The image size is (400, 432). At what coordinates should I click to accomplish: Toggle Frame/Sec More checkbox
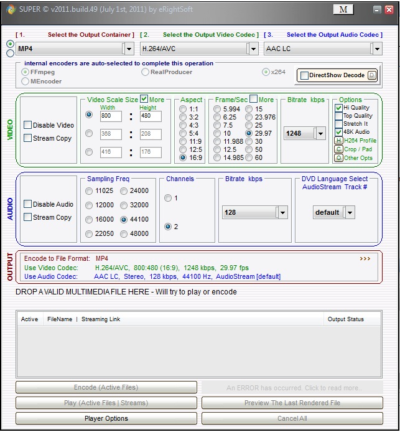tap(253, 98)
